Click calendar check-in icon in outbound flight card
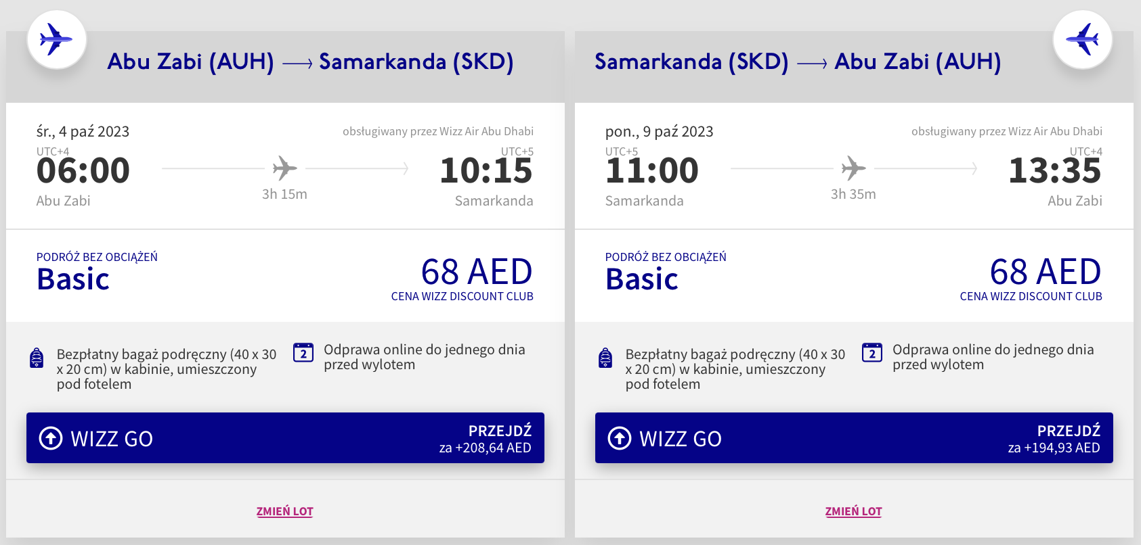1141x545 pixels. pyautogui.click(x=303, y=353)
